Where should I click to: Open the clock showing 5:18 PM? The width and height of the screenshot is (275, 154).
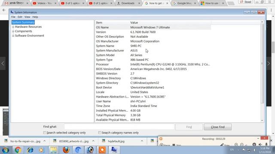(x=265, y=150)
